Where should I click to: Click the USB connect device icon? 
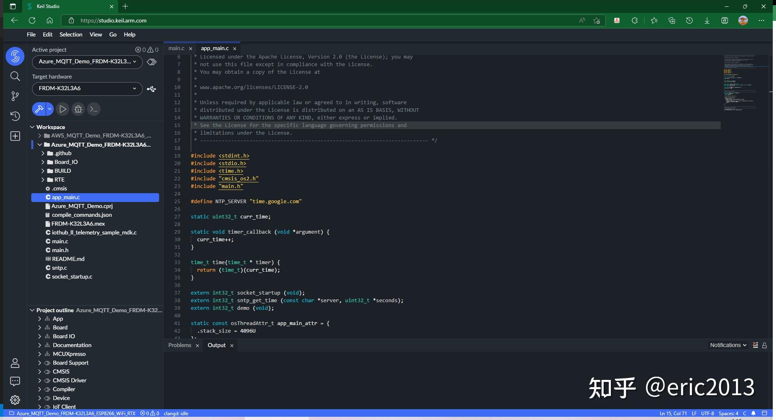152,89
